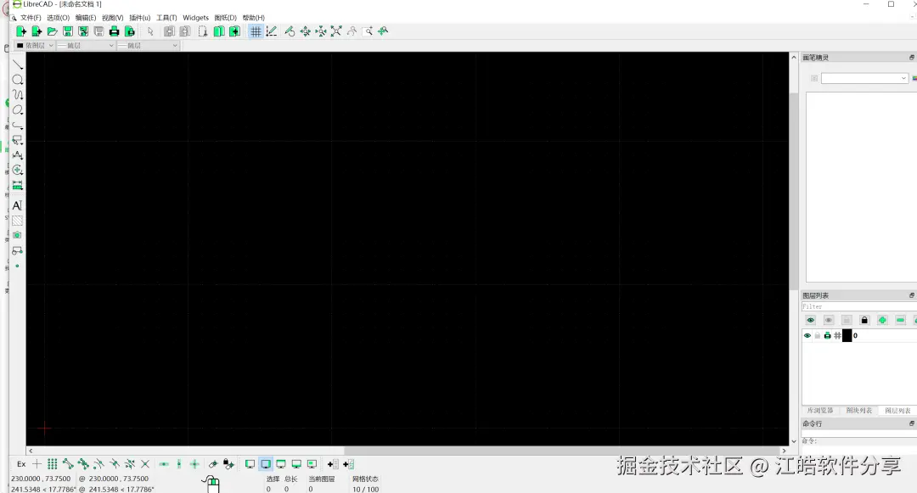Hide all layers with greyed eye button
This screenshot has height=493, width=917.
828,320
